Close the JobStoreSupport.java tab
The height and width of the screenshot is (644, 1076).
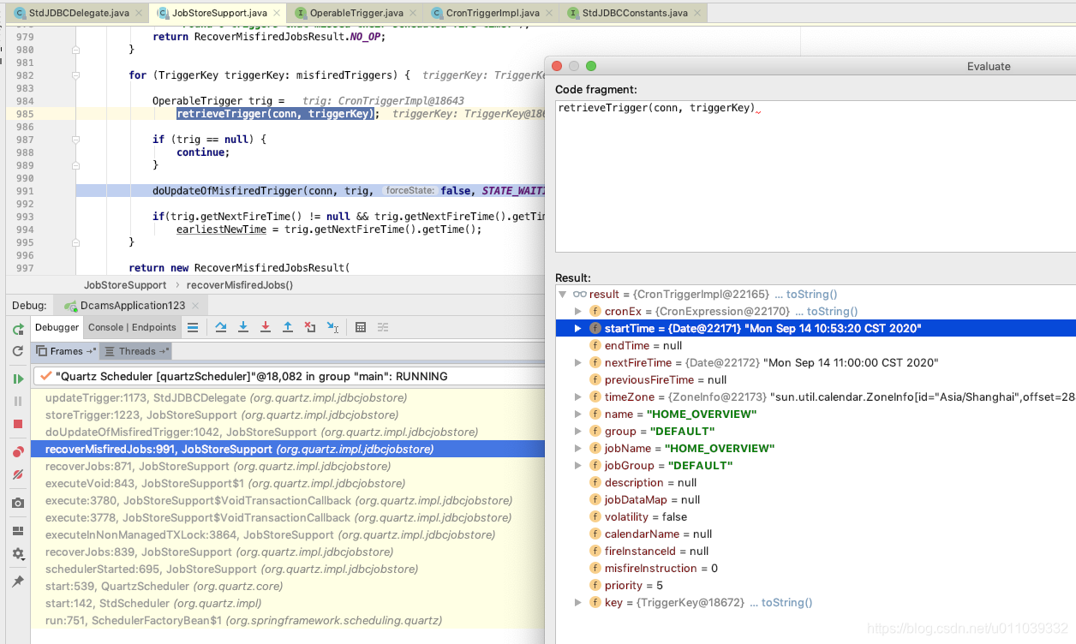point(278,14)
